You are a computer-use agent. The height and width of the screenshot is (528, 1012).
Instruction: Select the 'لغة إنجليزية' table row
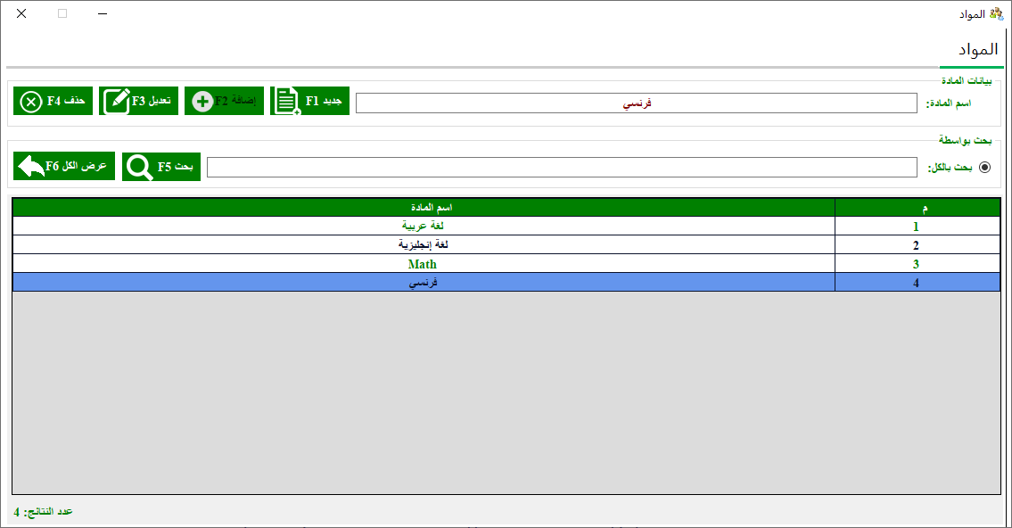(x=424, y=245)
